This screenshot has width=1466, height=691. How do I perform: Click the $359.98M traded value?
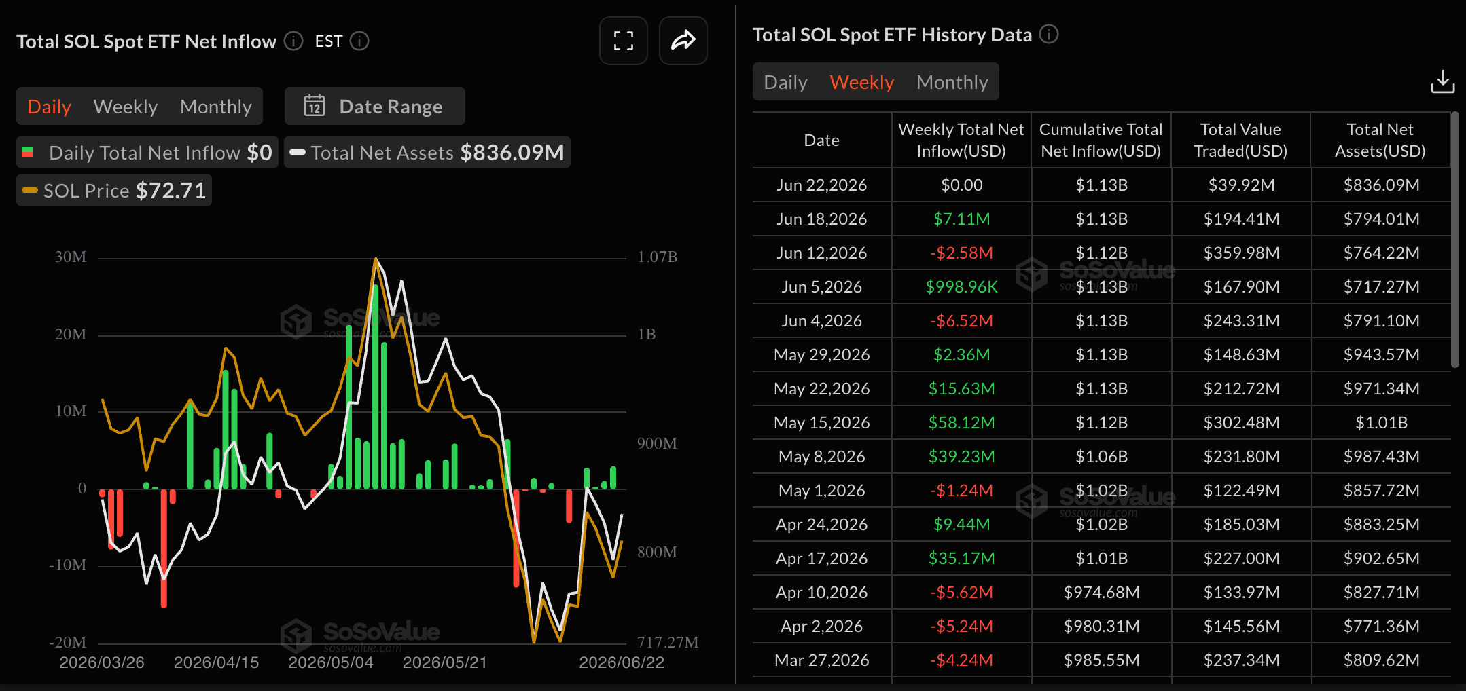coord(1241,253)
